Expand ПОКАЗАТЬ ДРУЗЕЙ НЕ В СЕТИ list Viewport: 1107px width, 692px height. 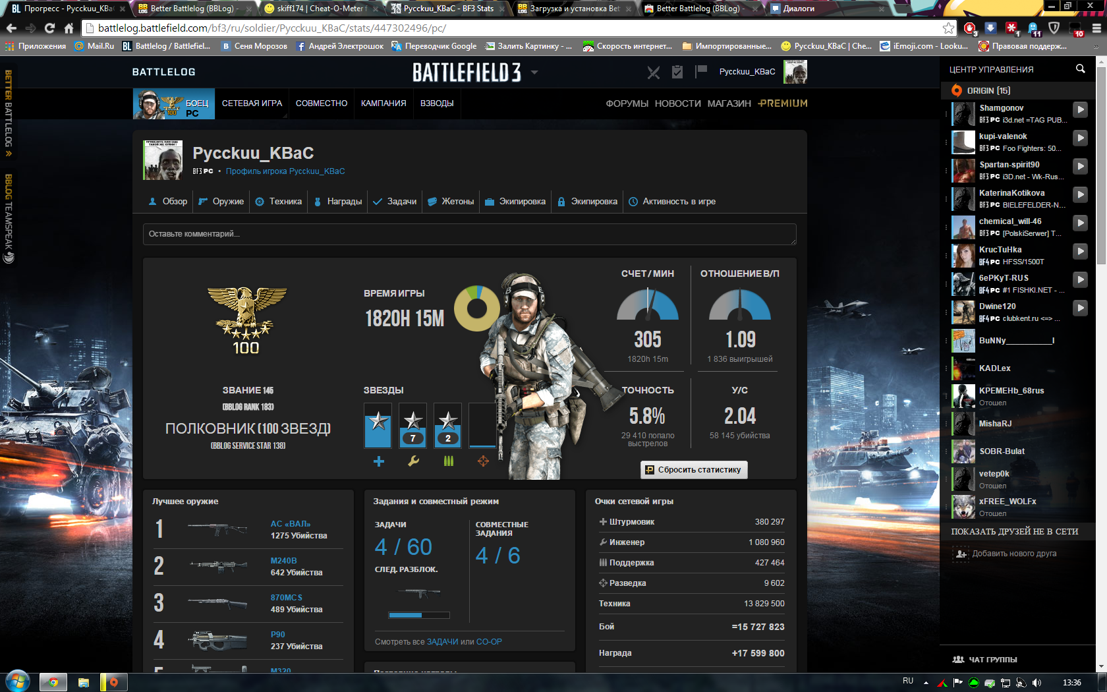1015,531
